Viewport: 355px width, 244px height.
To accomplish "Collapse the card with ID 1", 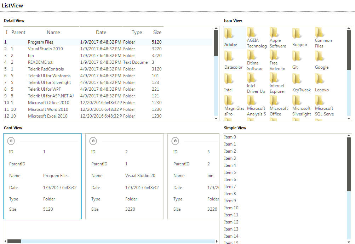I will coord(11,141).
